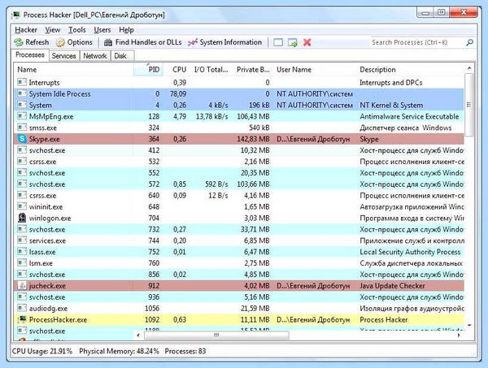Click the vertical scrollbar up arrow

point(469,68)
